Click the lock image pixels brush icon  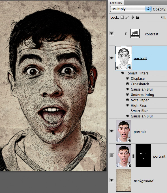click(x=127, y=17)
